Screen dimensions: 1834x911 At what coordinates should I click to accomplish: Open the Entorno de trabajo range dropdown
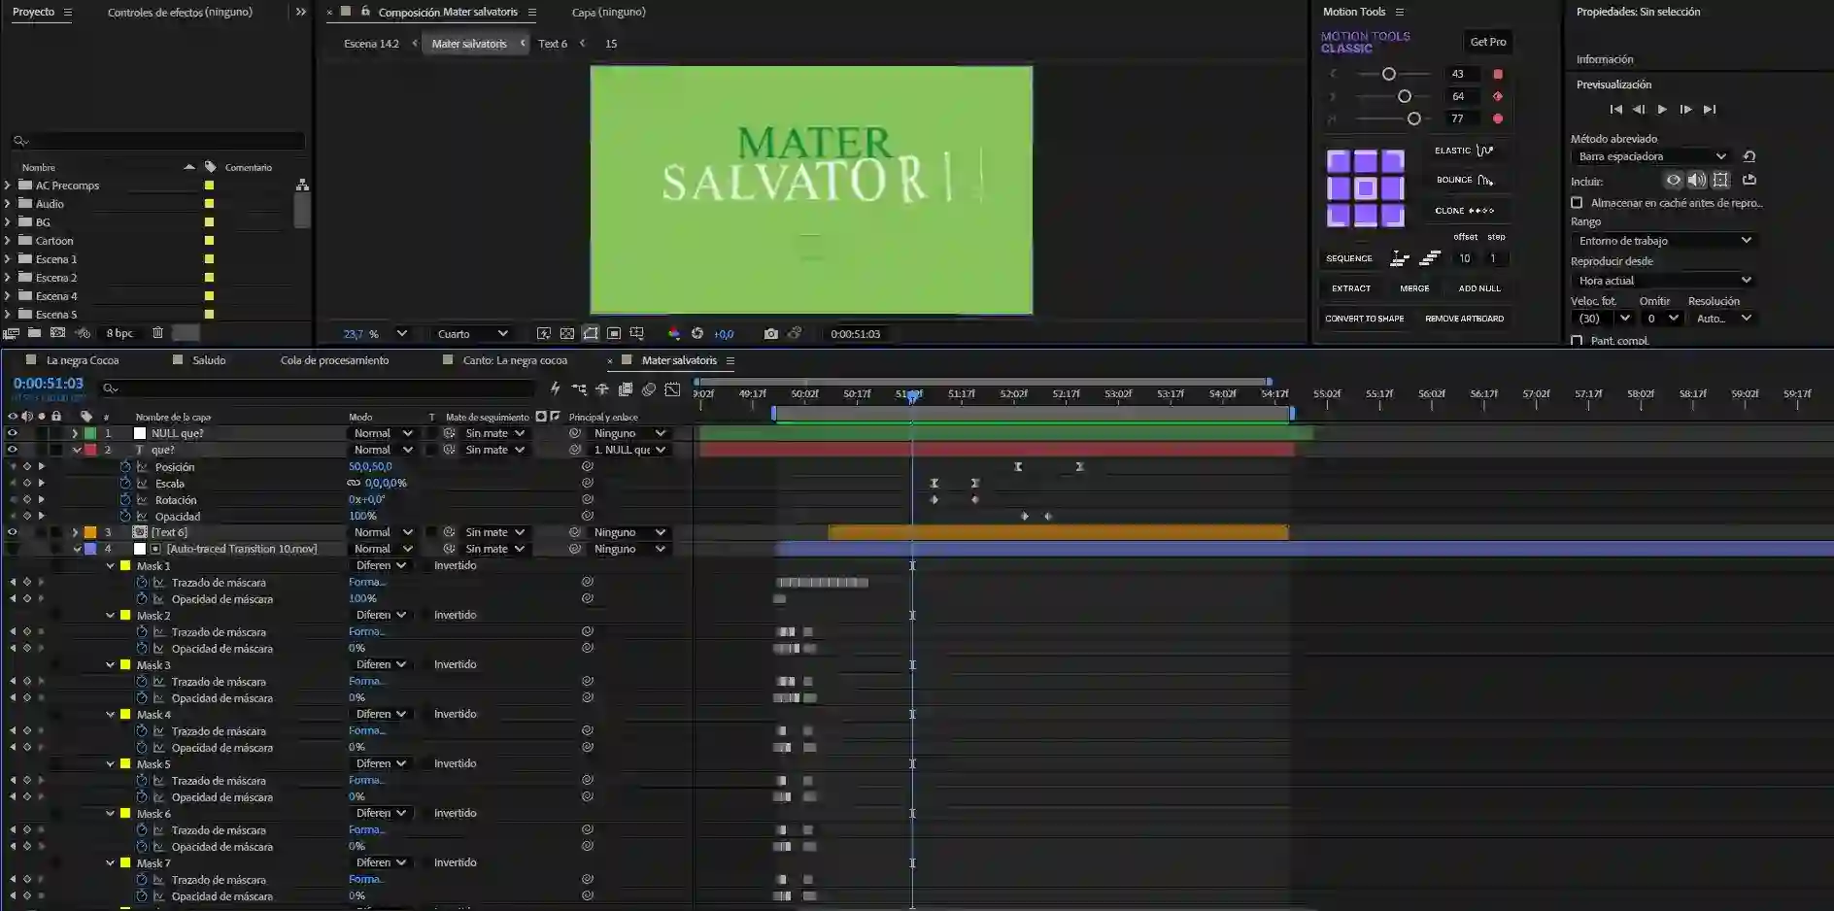[x=1664, y=241]
